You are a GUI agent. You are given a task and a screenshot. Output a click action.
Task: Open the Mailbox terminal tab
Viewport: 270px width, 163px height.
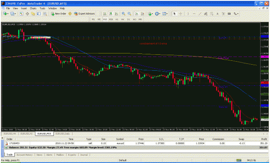[60, 155]
